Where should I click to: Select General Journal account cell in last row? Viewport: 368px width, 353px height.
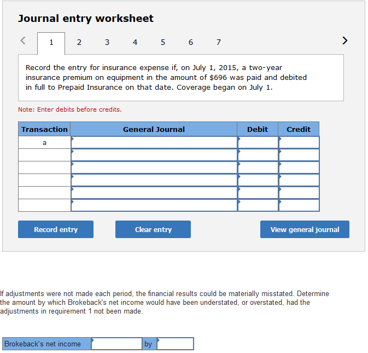(x=154, y=205)
